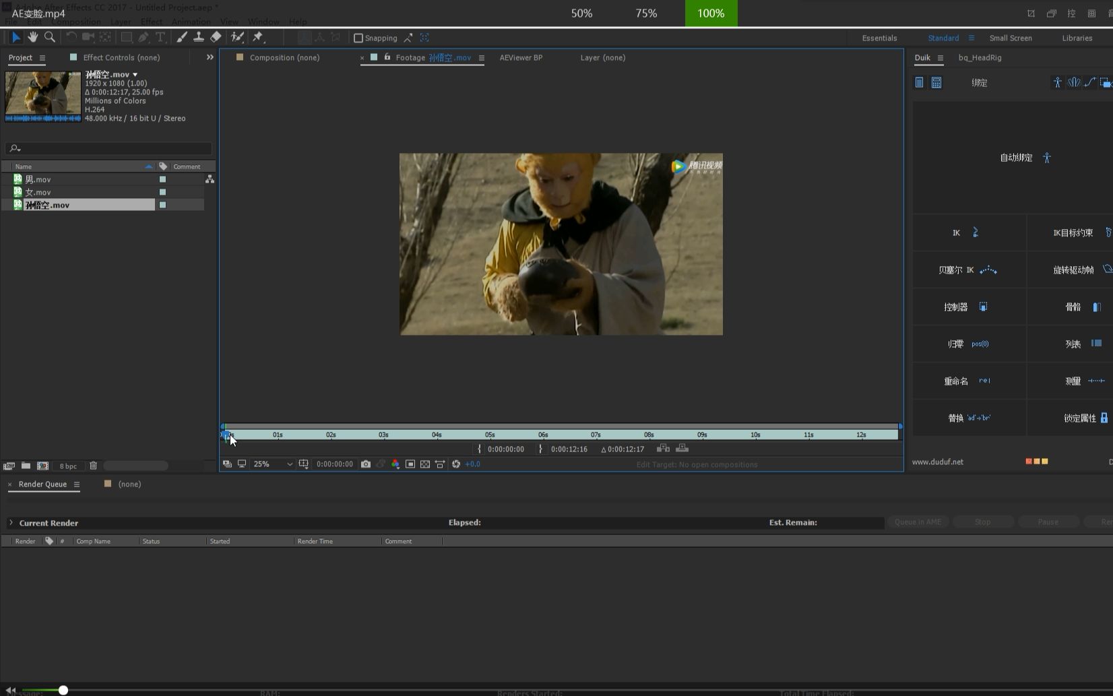The image size is (1113, 696).
Task: Open the 25% magnification dropdown
Action: click(272, 464)
